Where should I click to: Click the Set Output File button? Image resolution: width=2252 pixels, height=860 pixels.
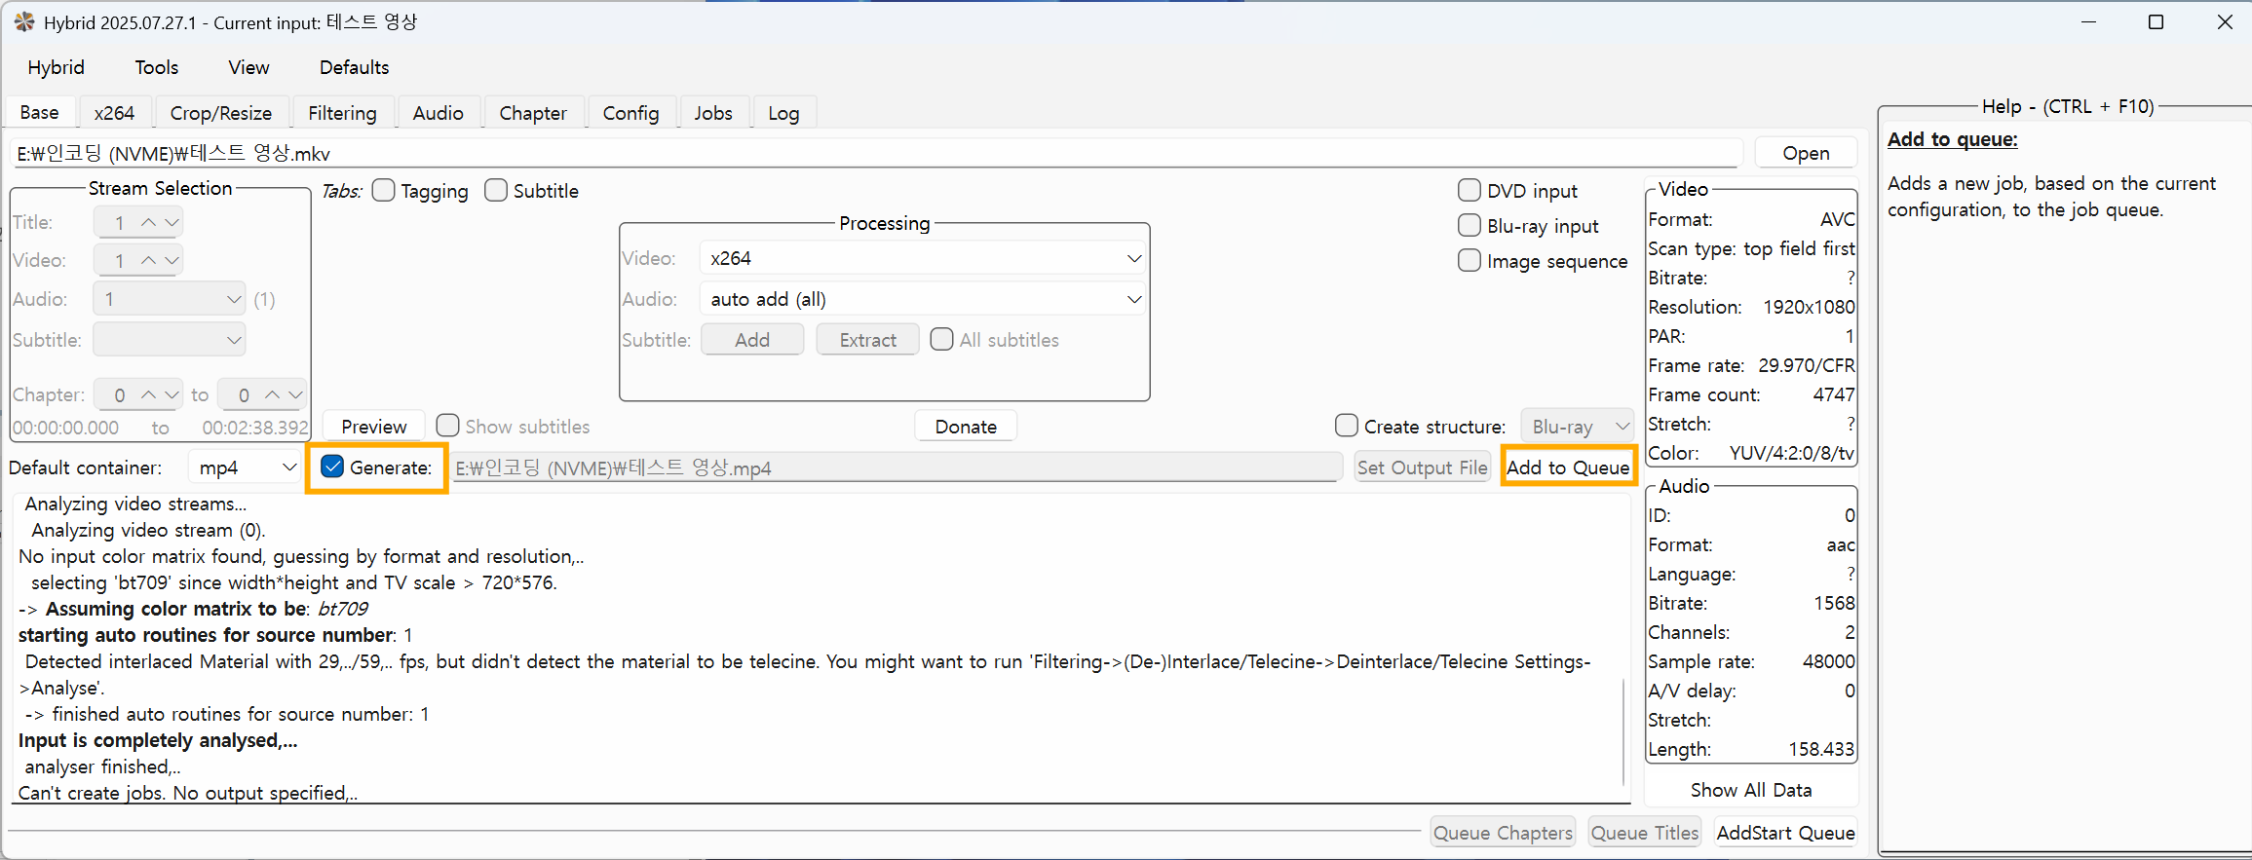[x=1423, y=467]
